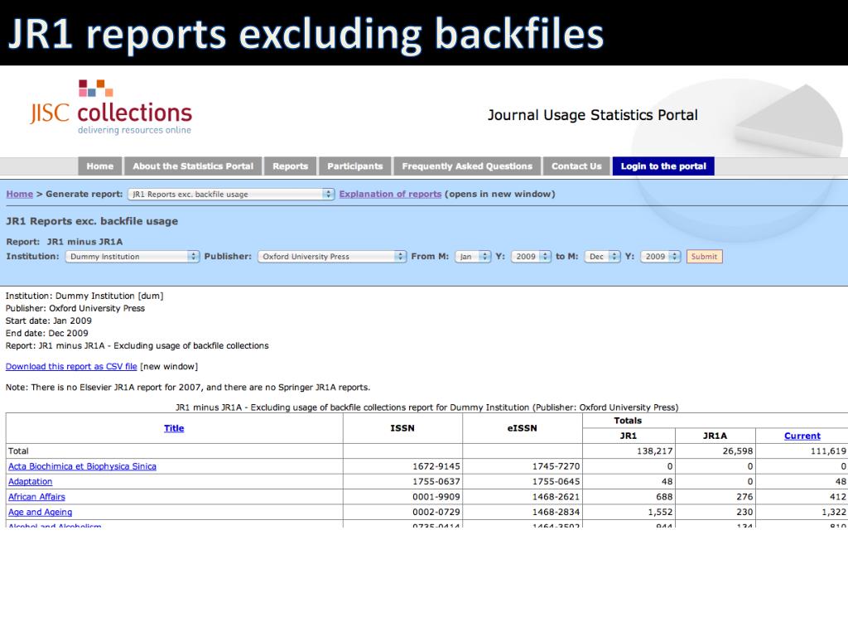Click Journal Usage Statistics Portal heading
This screenshot has height=636, width=848.
coord(592,115)
